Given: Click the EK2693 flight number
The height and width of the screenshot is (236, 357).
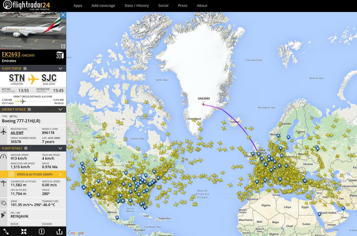Looking at the screenshot, I should [11, 55].
